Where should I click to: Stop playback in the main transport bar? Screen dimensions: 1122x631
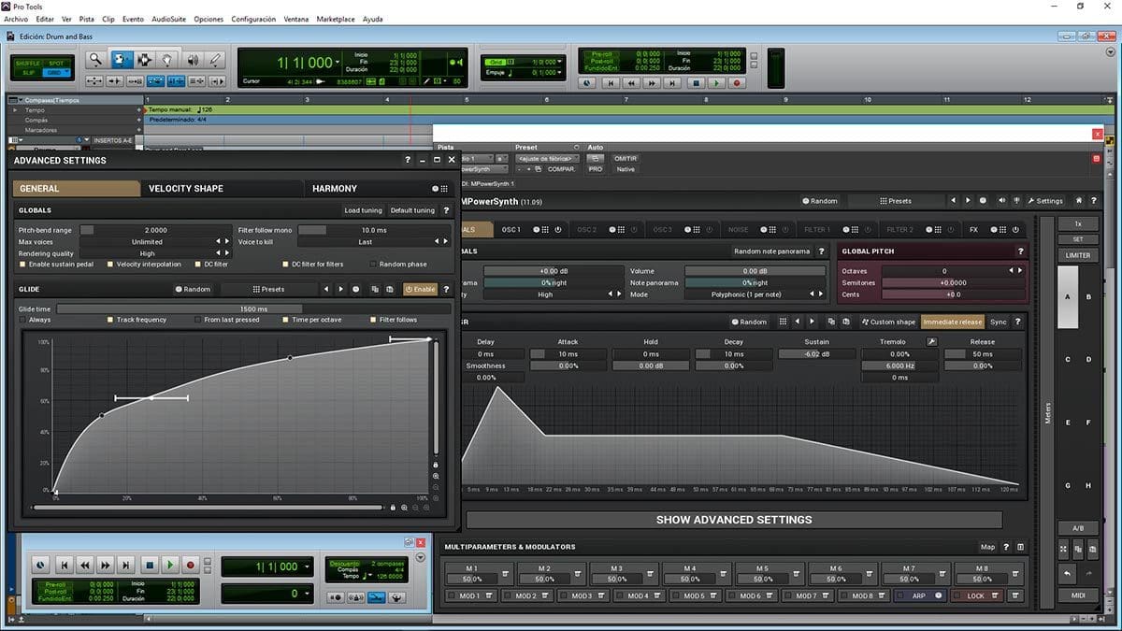[x=695, y=82]
